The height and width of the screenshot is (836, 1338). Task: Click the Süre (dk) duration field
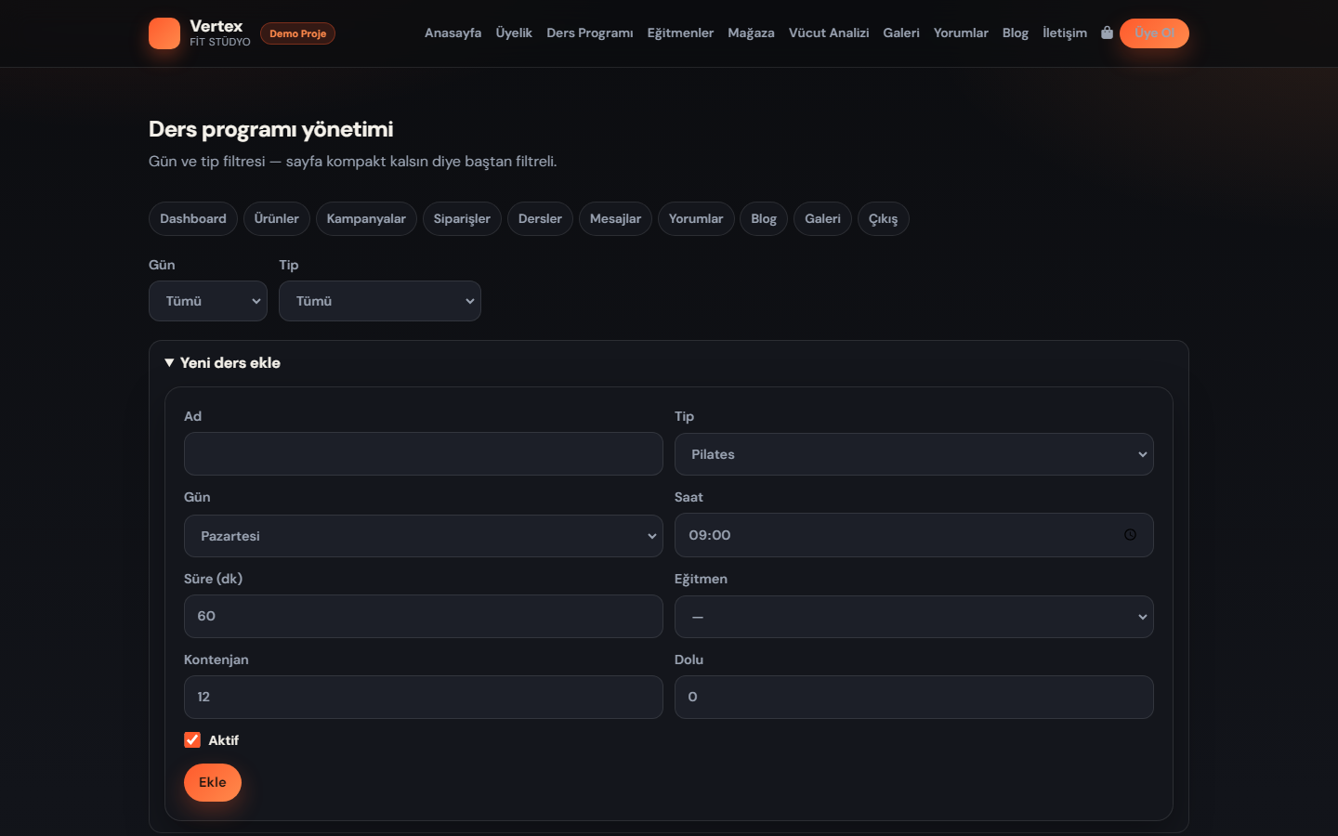424,617
